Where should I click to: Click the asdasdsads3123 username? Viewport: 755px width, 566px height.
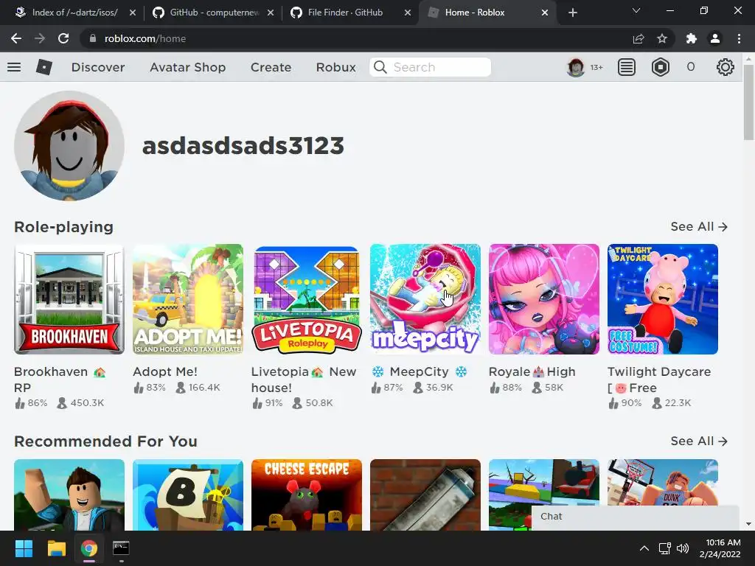tap(243, 146)
